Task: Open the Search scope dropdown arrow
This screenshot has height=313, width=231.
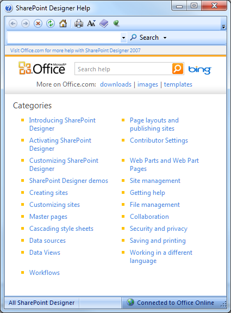Action: point(165,38)
